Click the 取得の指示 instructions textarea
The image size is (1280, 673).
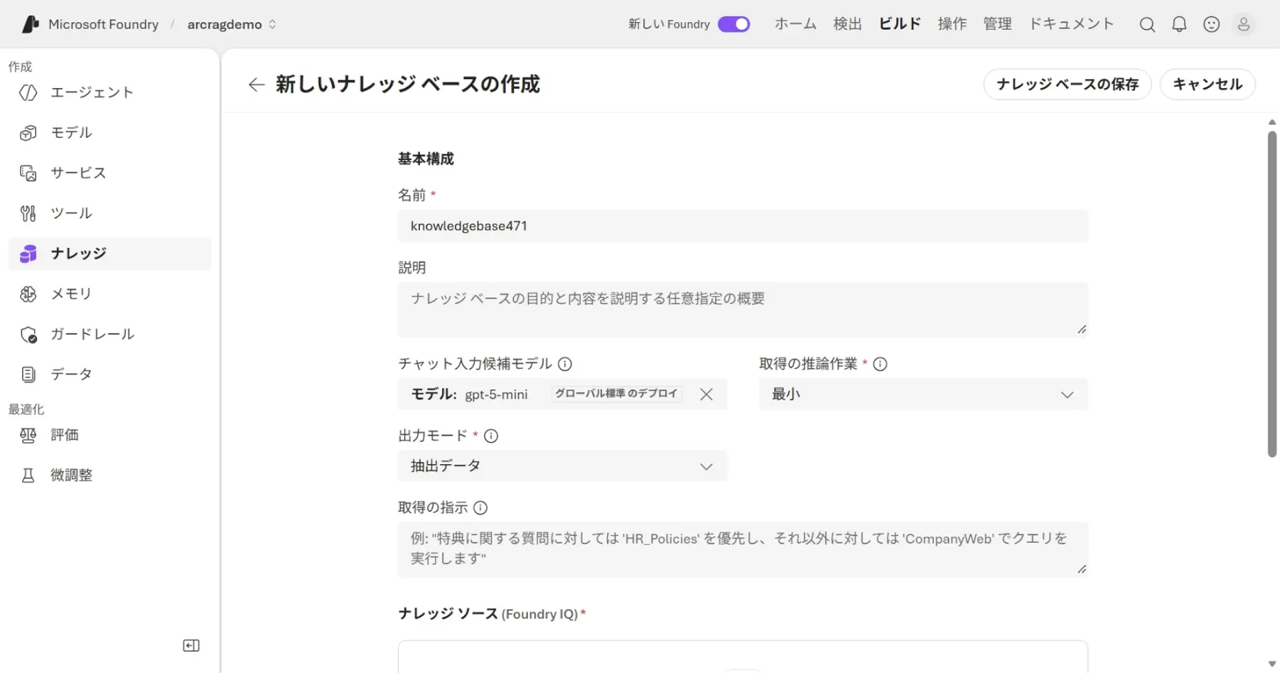click(743, 549)
